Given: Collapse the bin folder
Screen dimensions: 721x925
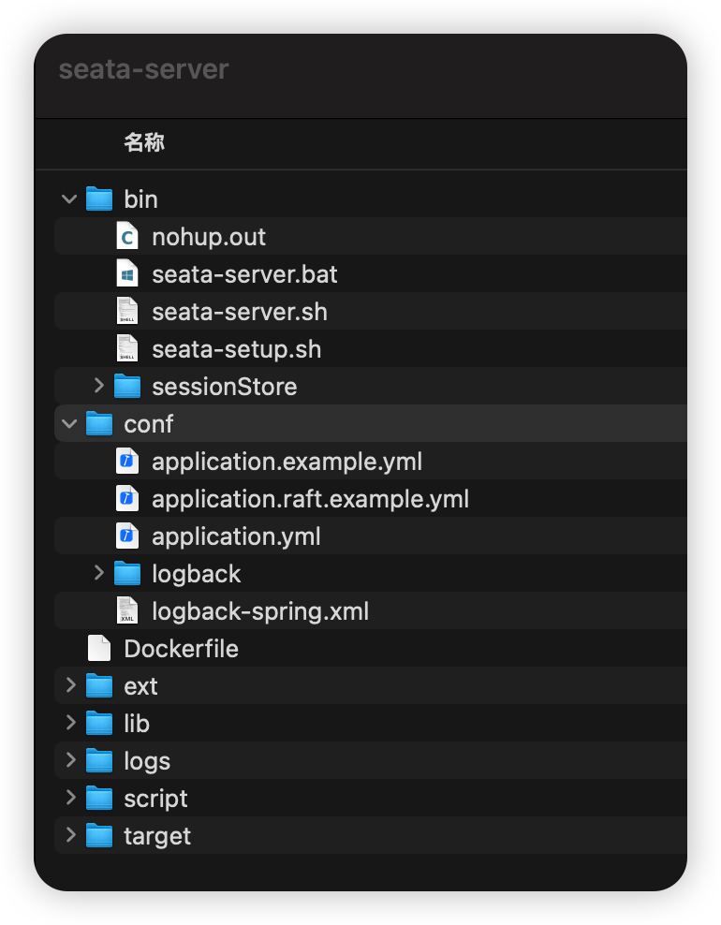Looking at the screenshot, I should tap(69, 199).
